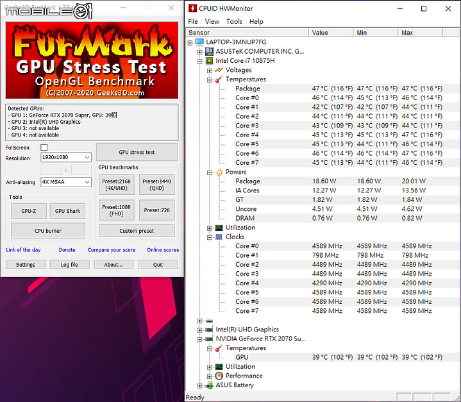
Task: Click the unnamed drive icon above Intel UHD
Action: [209, 321]
